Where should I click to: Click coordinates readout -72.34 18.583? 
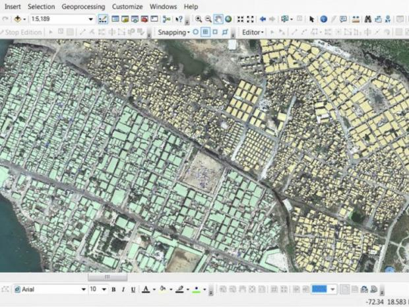(387, 302)
